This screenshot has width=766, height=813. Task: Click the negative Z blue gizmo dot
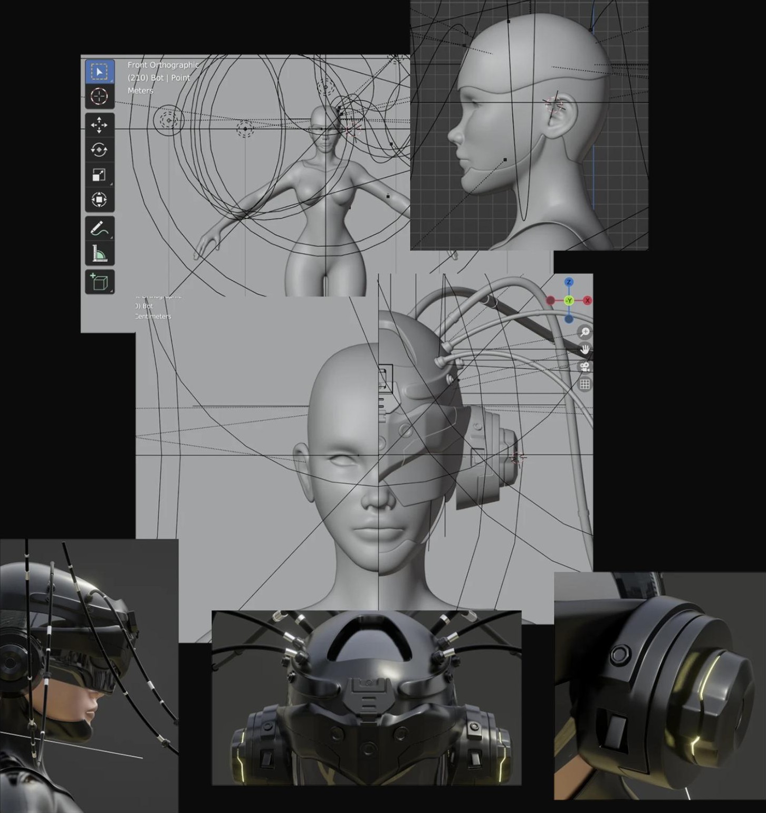click(x=569, y=319)
